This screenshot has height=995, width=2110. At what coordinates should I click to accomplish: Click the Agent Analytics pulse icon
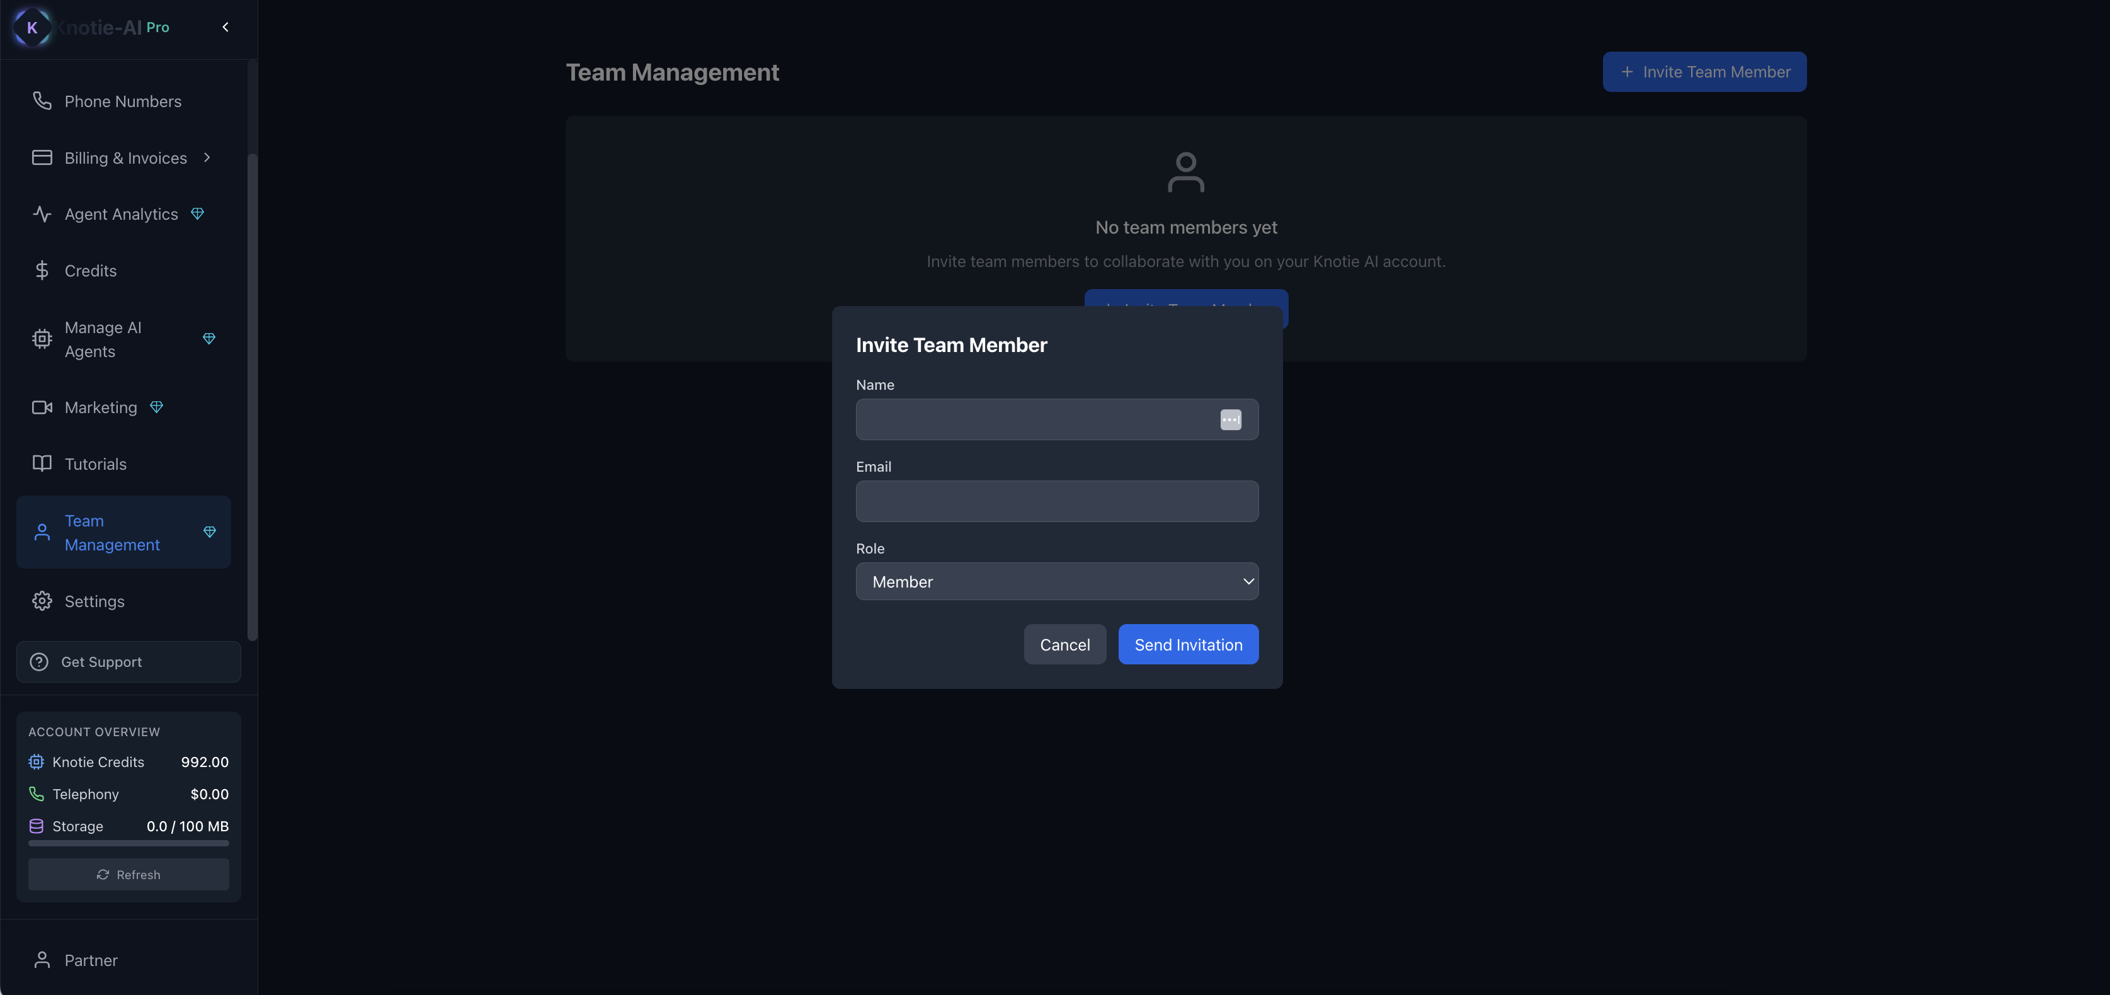42,213
